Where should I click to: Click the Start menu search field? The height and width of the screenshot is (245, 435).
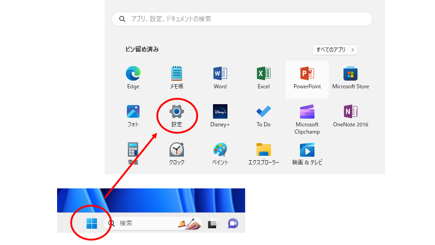tap(242, 19)
